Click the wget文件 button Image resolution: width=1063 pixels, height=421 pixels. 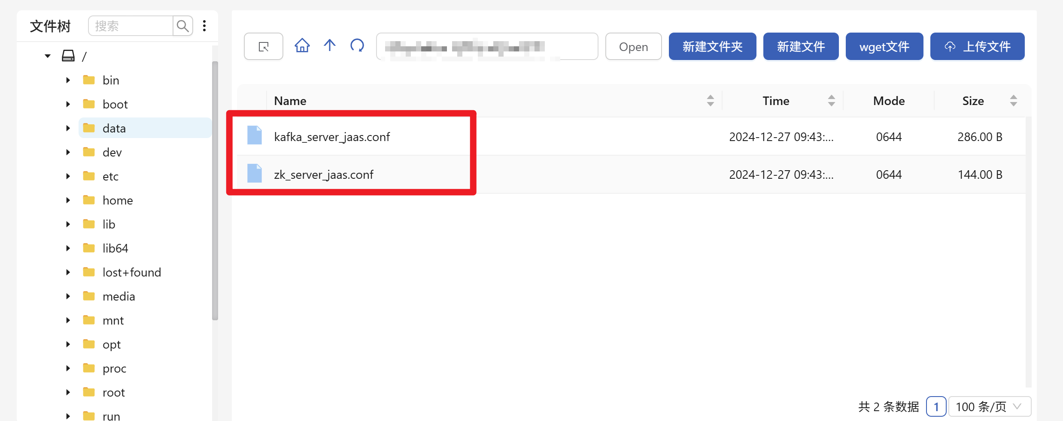(x=884, y=46)
